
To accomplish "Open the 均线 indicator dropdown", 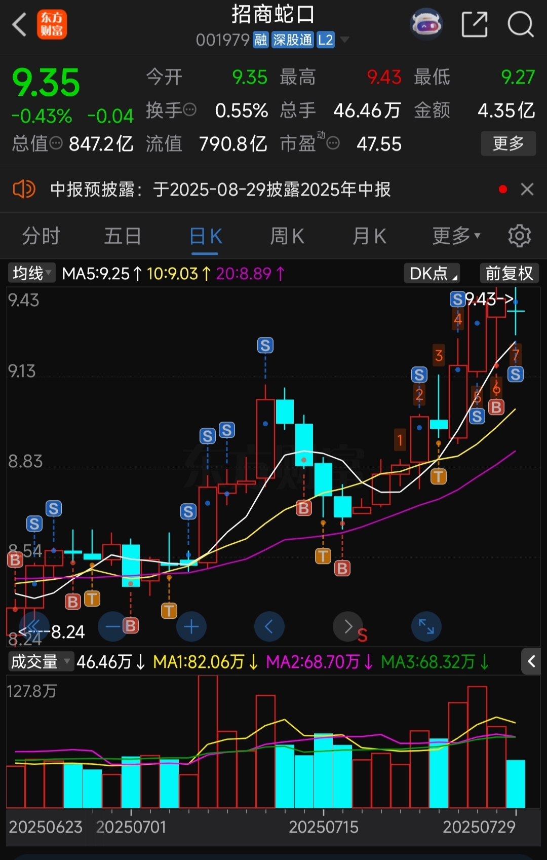I will 32,274.
